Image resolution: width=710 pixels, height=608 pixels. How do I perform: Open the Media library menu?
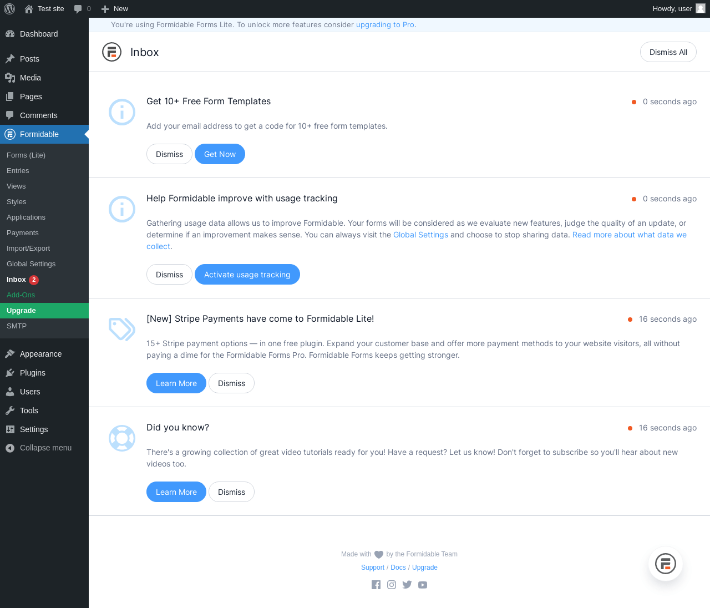(44, 78)
